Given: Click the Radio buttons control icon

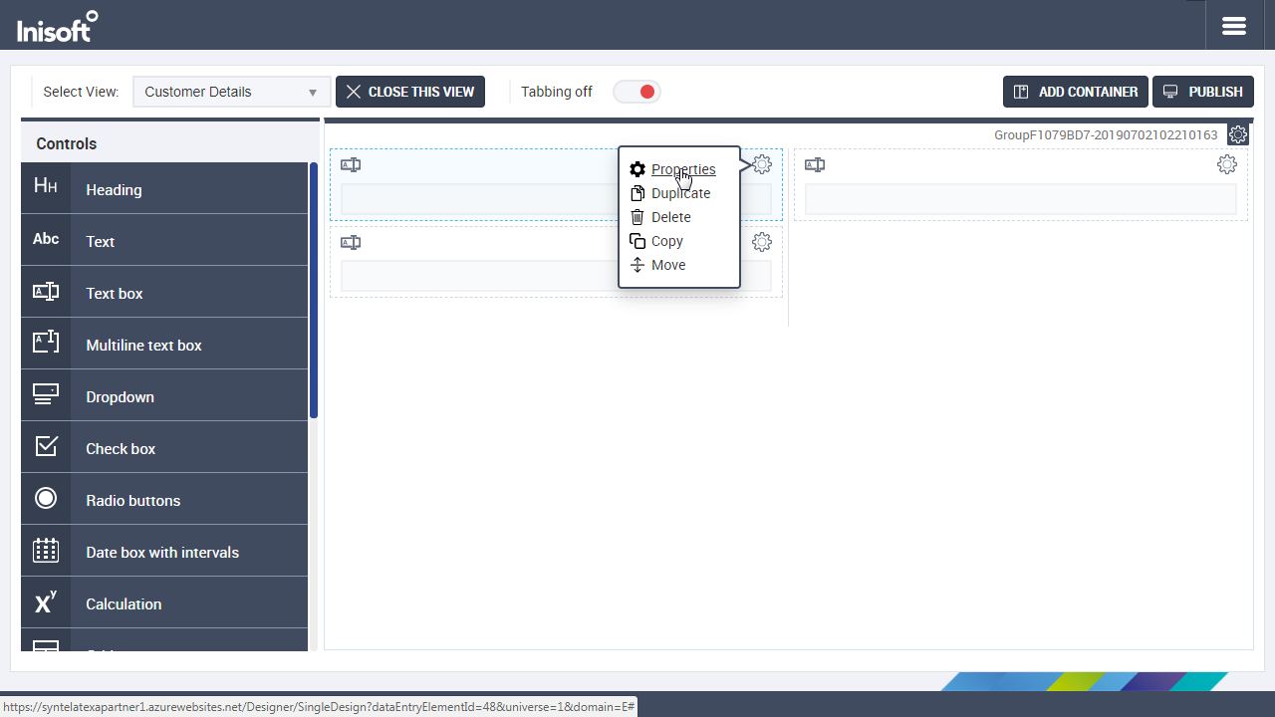Looking at the screenshot, I should [46, 499].
